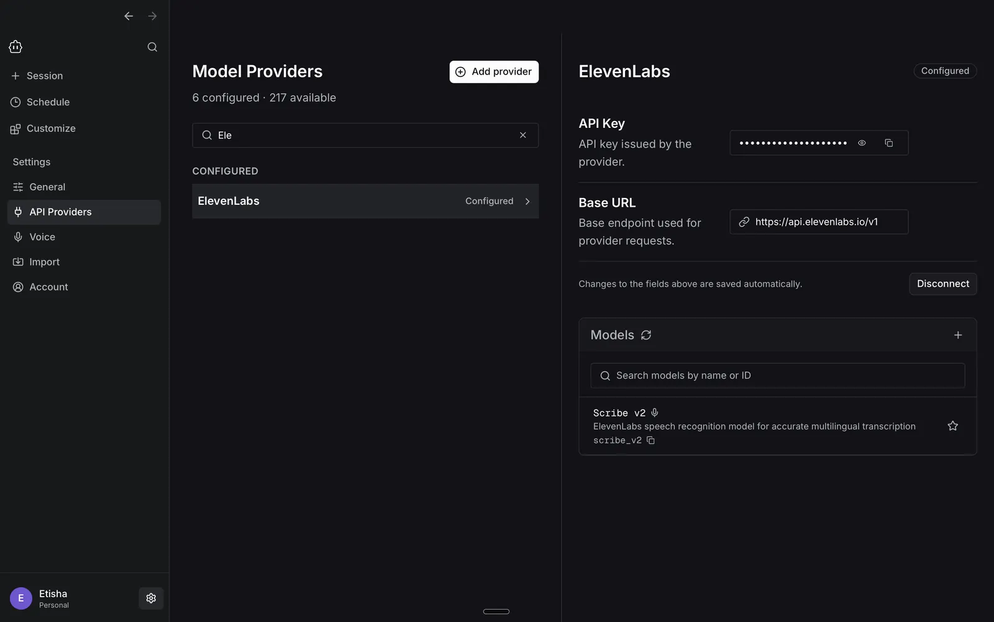Select API Providers settings

84,212
